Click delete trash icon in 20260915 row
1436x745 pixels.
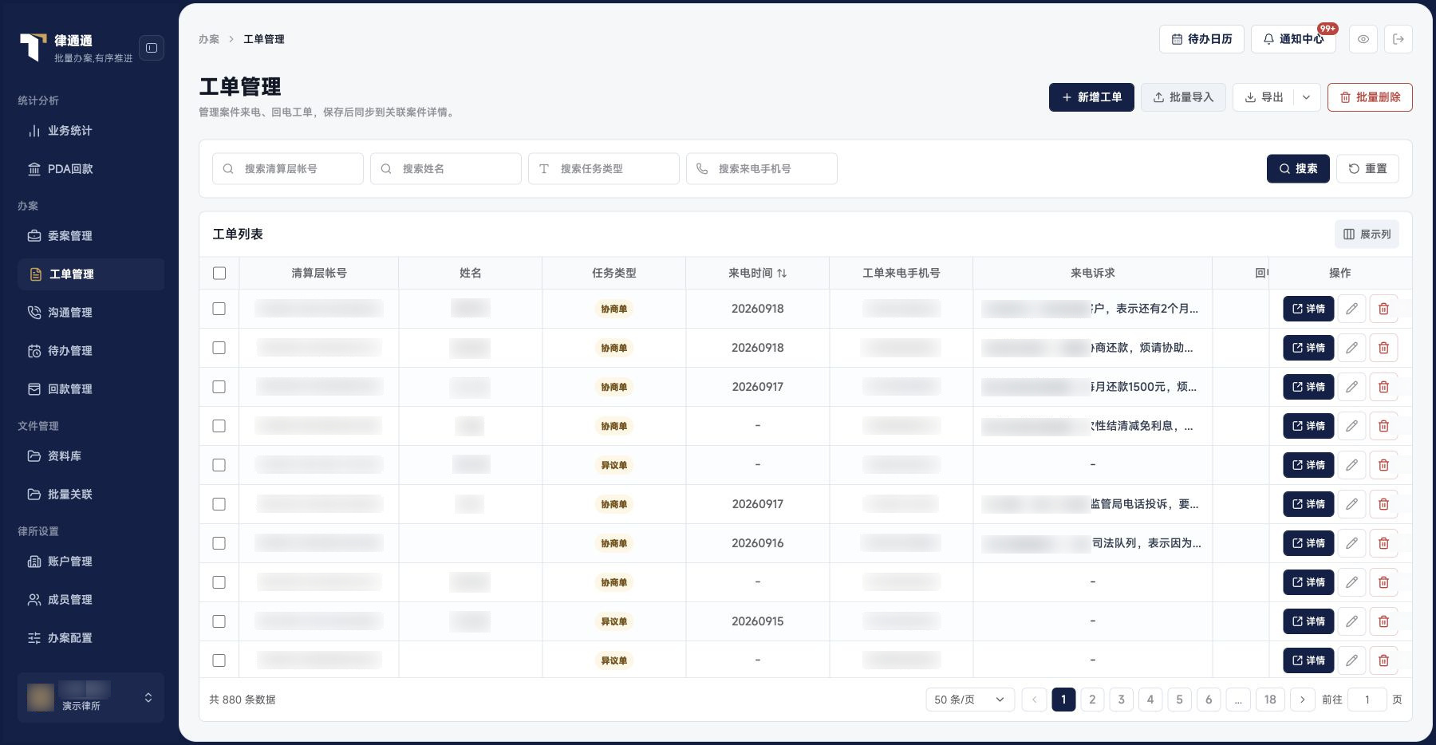1383,621
